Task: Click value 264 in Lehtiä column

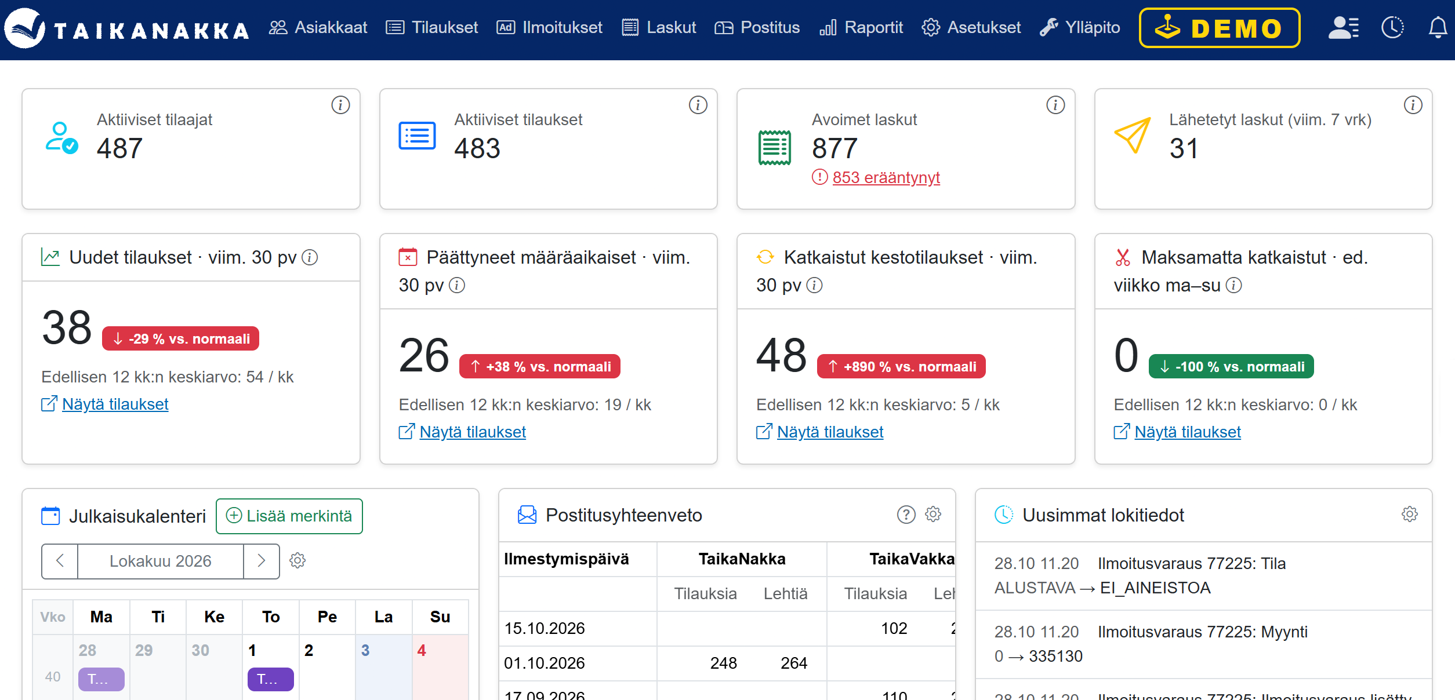Action: point(794,663)
